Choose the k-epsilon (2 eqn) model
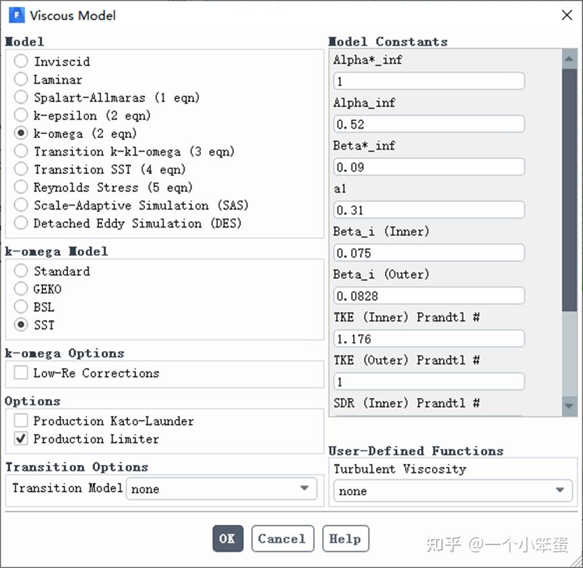The width and height of the screenshot is (583, 568). click(x=22, y=115)
